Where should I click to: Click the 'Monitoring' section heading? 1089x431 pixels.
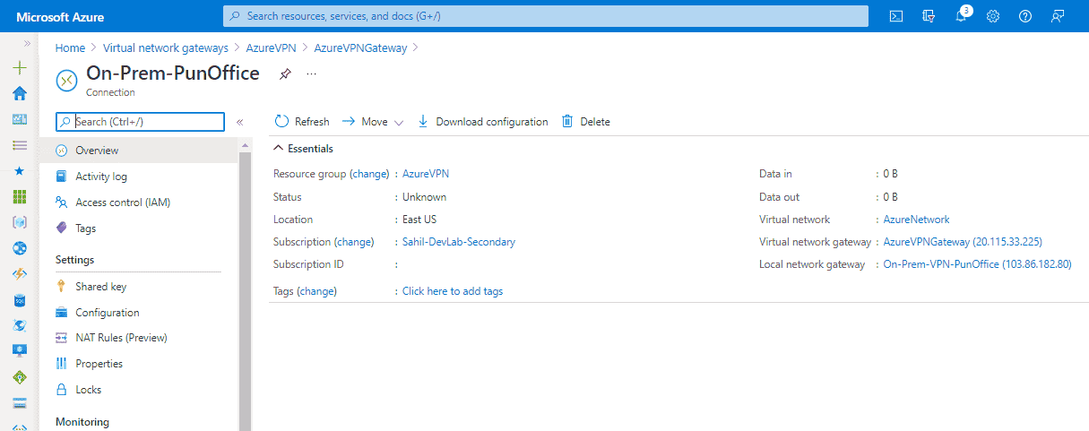[x=82, y=422]
